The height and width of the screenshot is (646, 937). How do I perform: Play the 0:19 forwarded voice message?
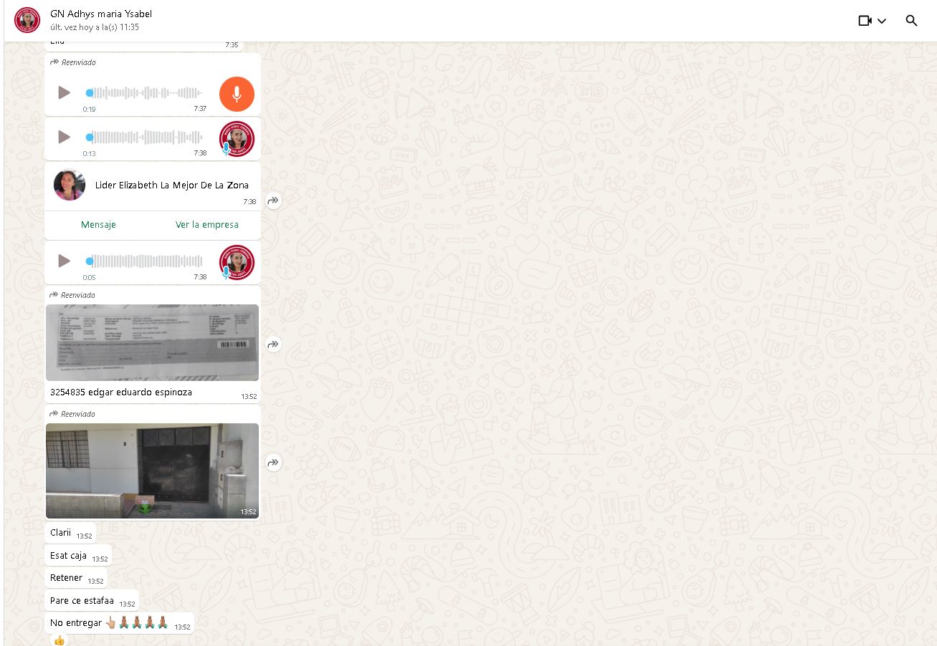pos(64,92)
